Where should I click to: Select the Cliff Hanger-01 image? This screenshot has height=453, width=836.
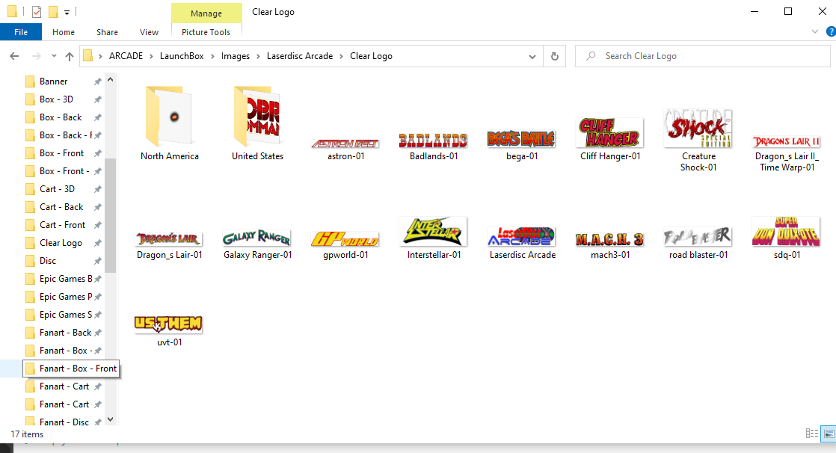click(610, 139)
